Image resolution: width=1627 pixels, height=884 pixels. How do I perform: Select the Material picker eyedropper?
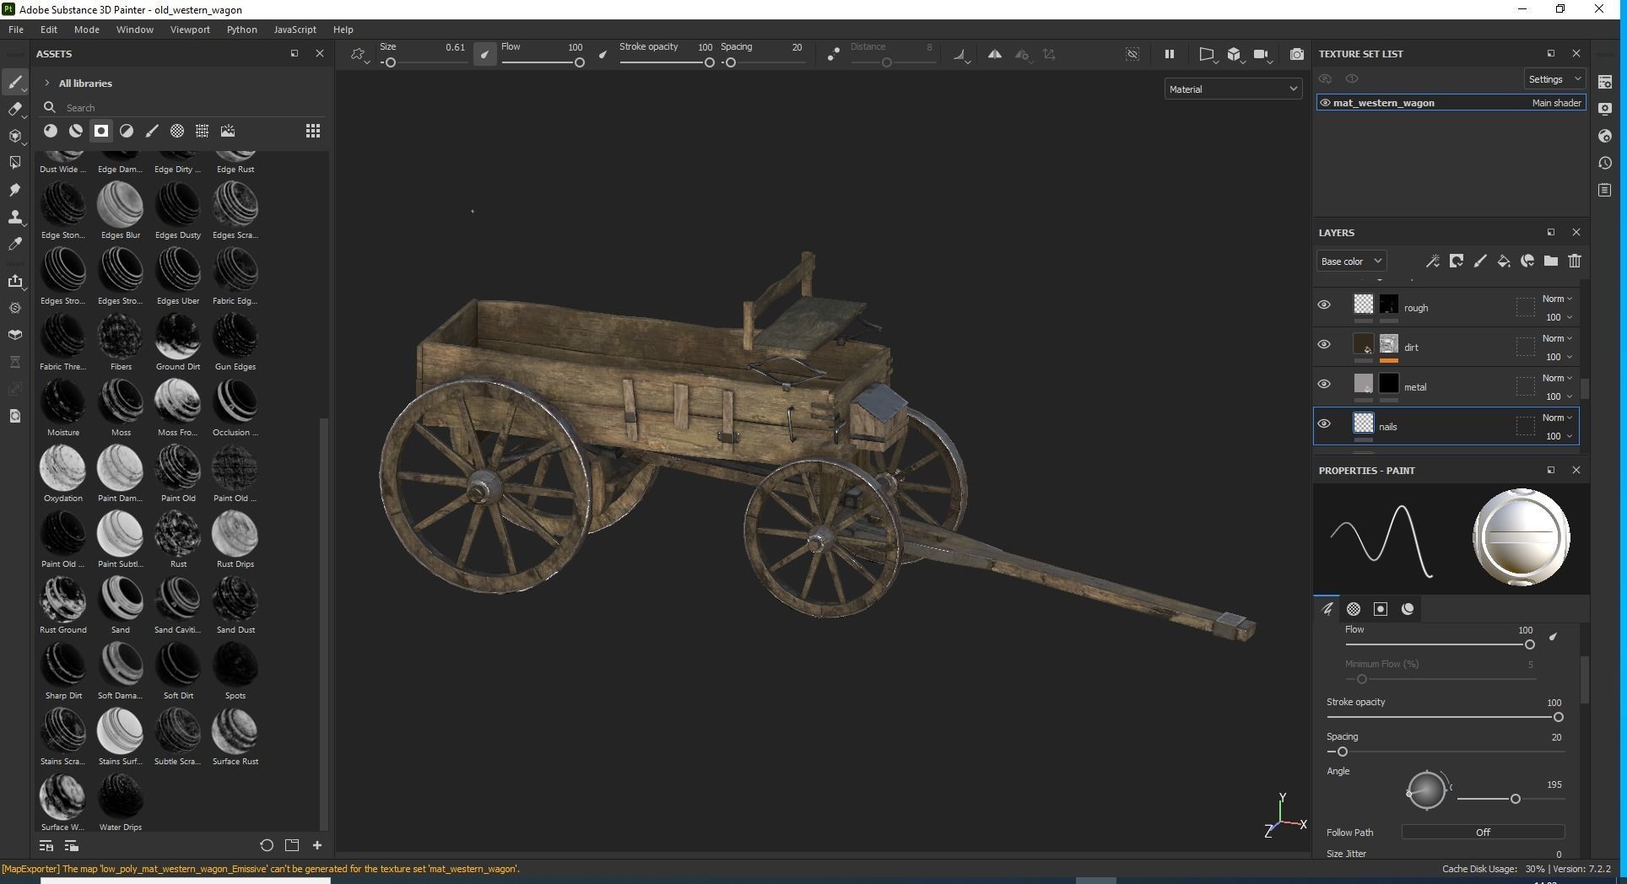pyautogui.click(x=14, y=244)
